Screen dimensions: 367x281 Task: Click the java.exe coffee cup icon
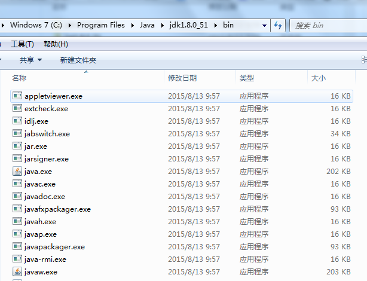point(17,171)
